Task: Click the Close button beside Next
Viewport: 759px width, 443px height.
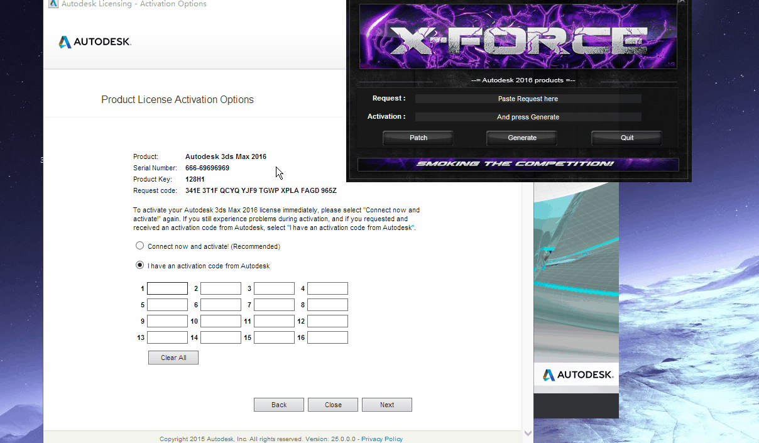Action: click(333, 405)
